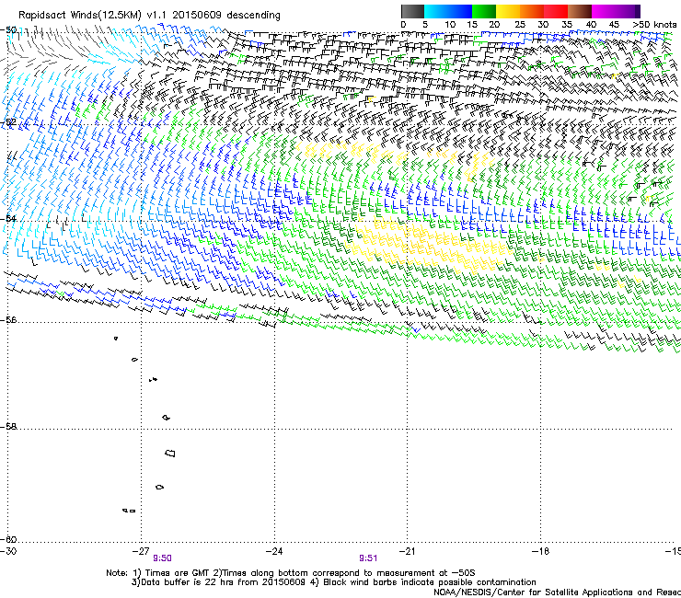Click the '35' legend scale label
The image size is (681, 598).
[567, 24]
